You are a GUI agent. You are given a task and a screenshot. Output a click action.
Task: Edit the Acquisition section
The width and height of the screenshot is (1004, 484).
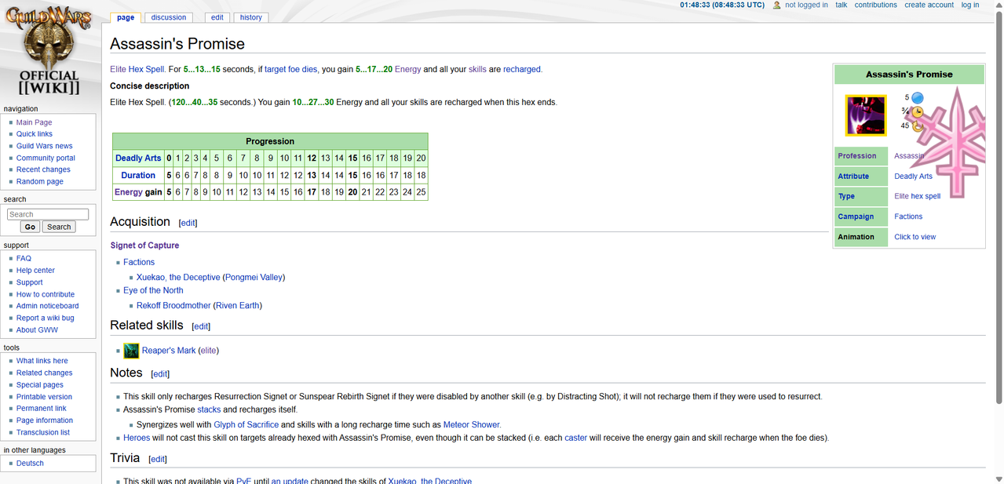pos(188,223)
